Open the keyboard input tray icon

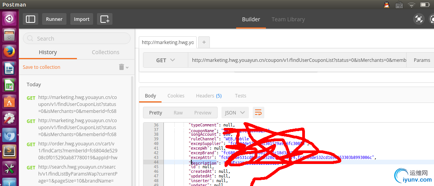[x=399, y=5]
